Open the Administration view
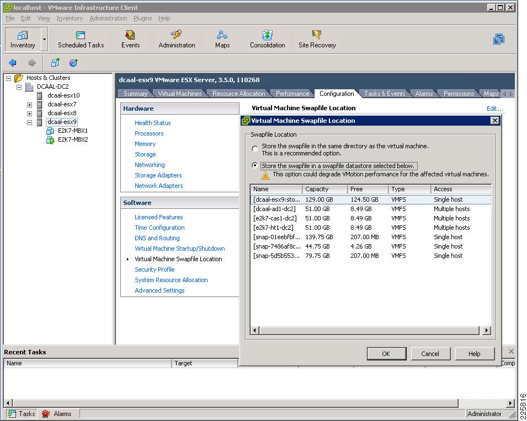Image resolution: width=527 pixels, height=421 pixels. point(177,39)
